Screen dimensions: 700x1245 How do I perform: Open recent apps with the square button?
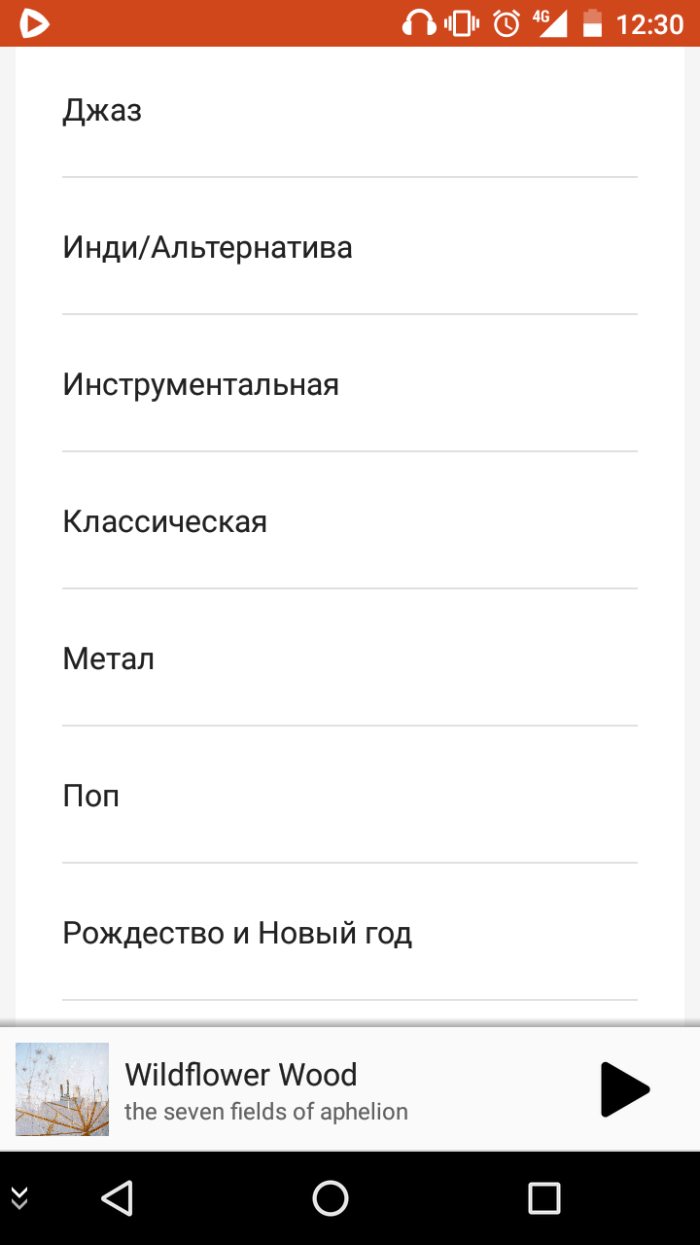544,1198
